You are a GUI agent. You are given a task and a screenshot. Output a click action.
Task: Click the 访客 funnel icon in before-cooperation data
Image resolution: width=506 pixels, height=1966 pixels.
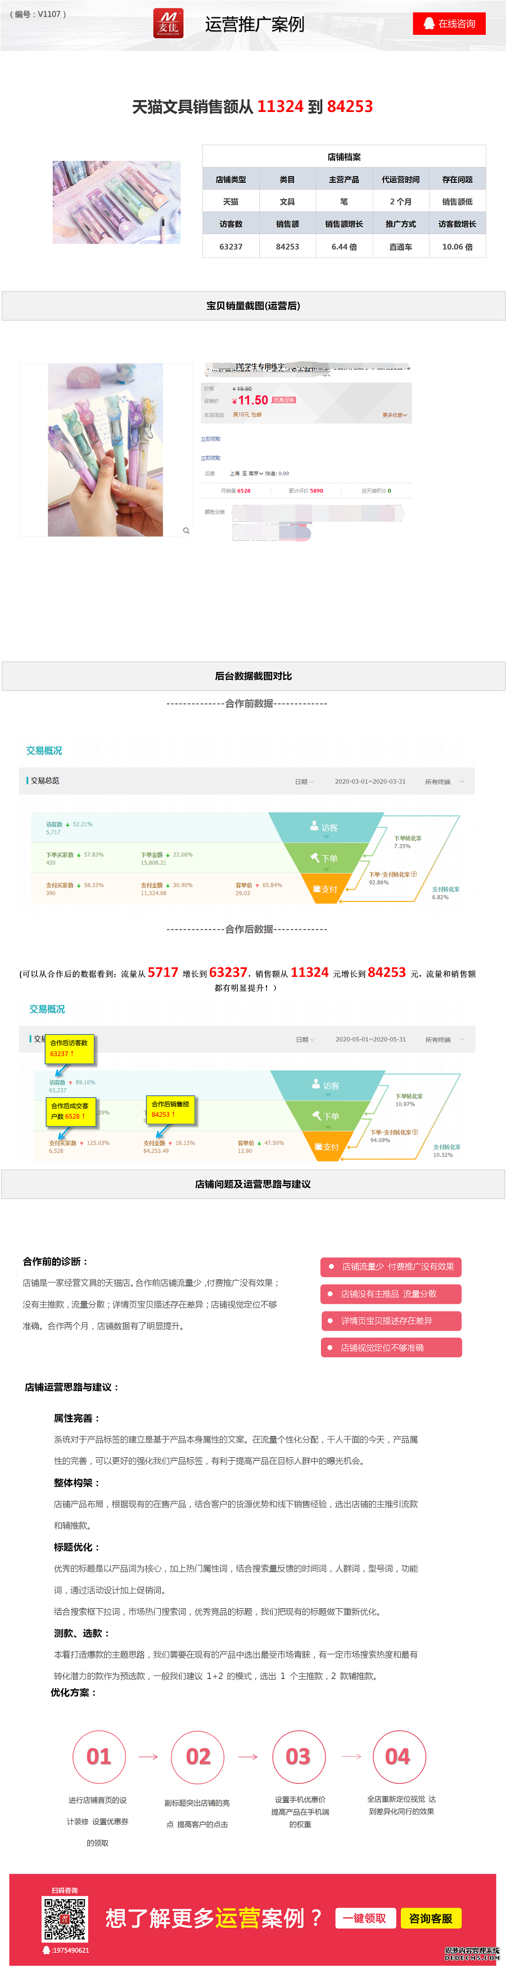coord(314,826)
